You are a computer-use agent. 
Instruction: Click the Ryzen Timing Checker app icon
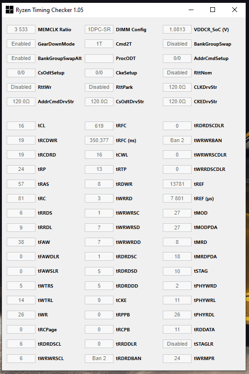[x=10, y=10]
